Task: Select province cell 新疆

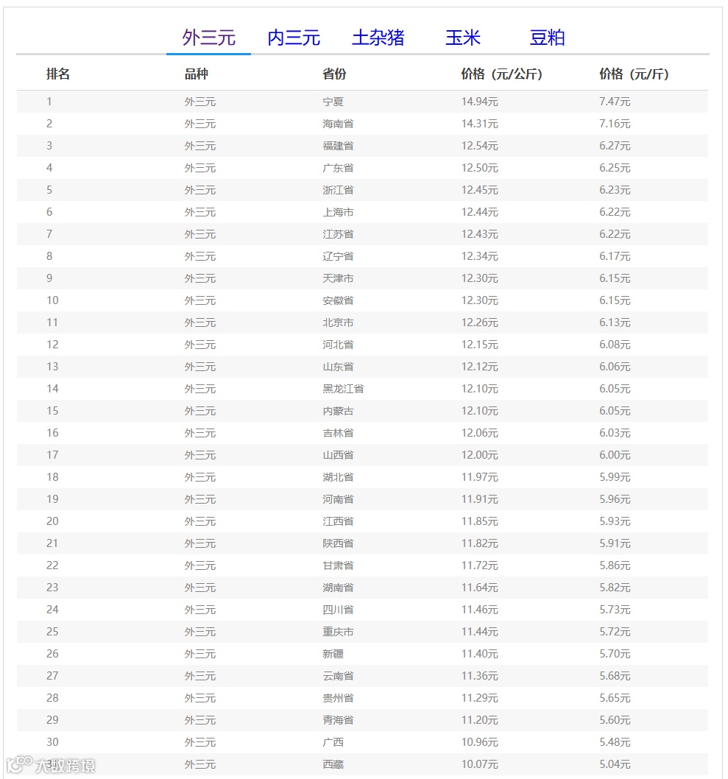Action: coord(333,655)
